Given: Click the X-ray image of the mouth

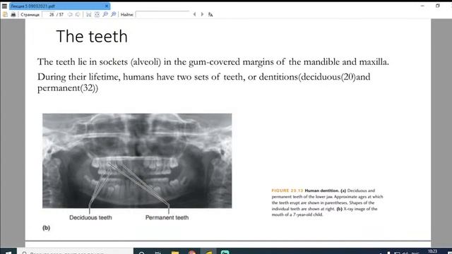Looking at the screenshot, I should point(137,161).
